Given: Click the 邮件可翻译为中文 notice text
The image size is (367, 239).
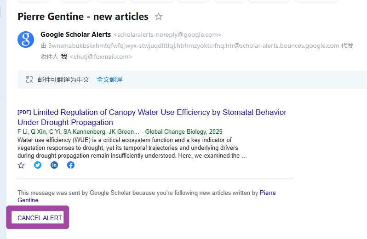Looking at the screenshot, I should 63,80.
